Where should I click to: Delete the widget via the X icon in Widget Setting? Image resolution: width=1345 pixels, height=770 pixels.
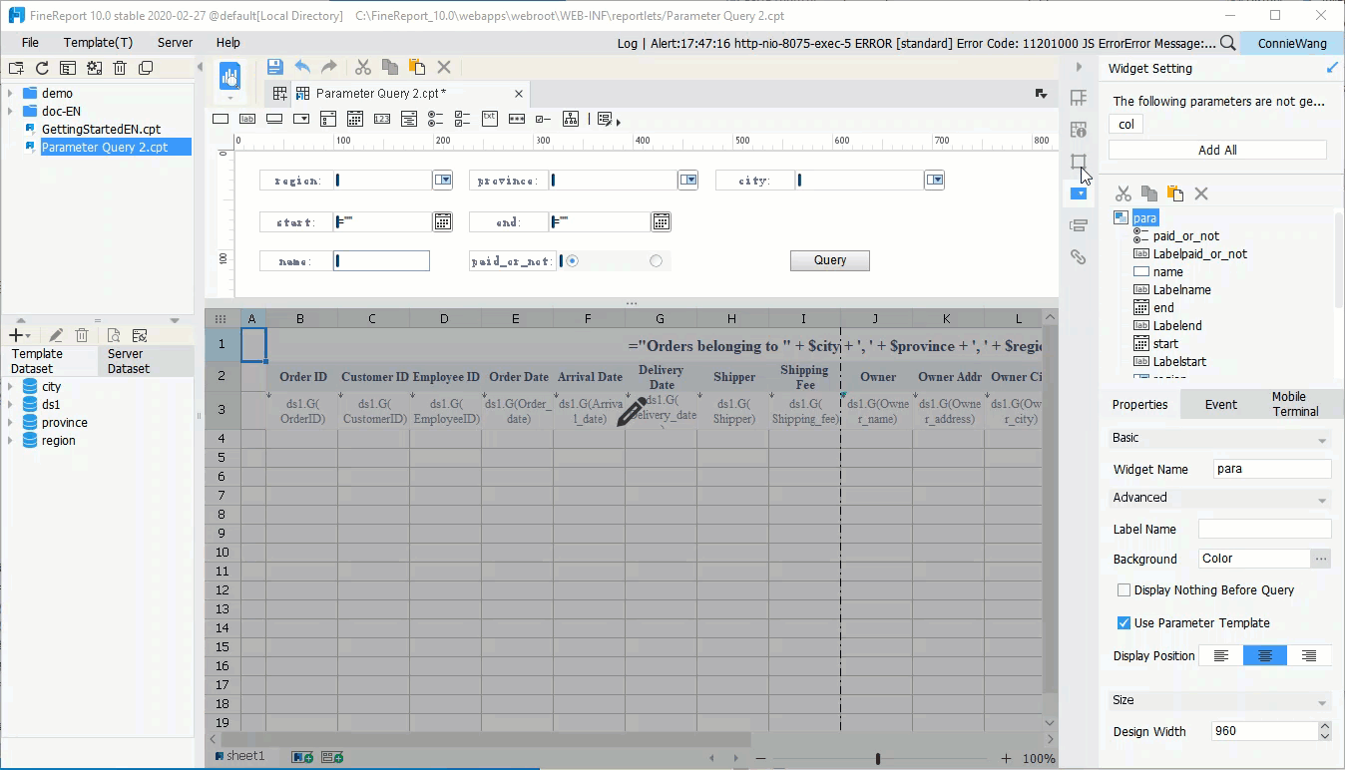(x=1201, y=193)
